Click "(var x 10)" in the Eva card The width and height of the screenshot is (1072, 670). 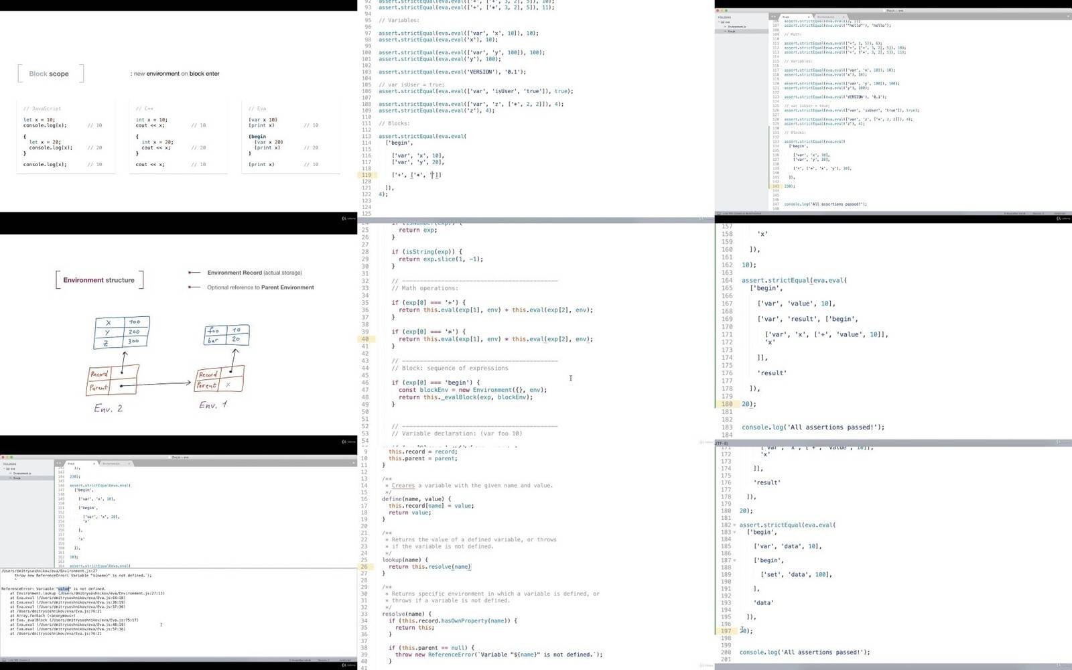click(x=263, y=120)
